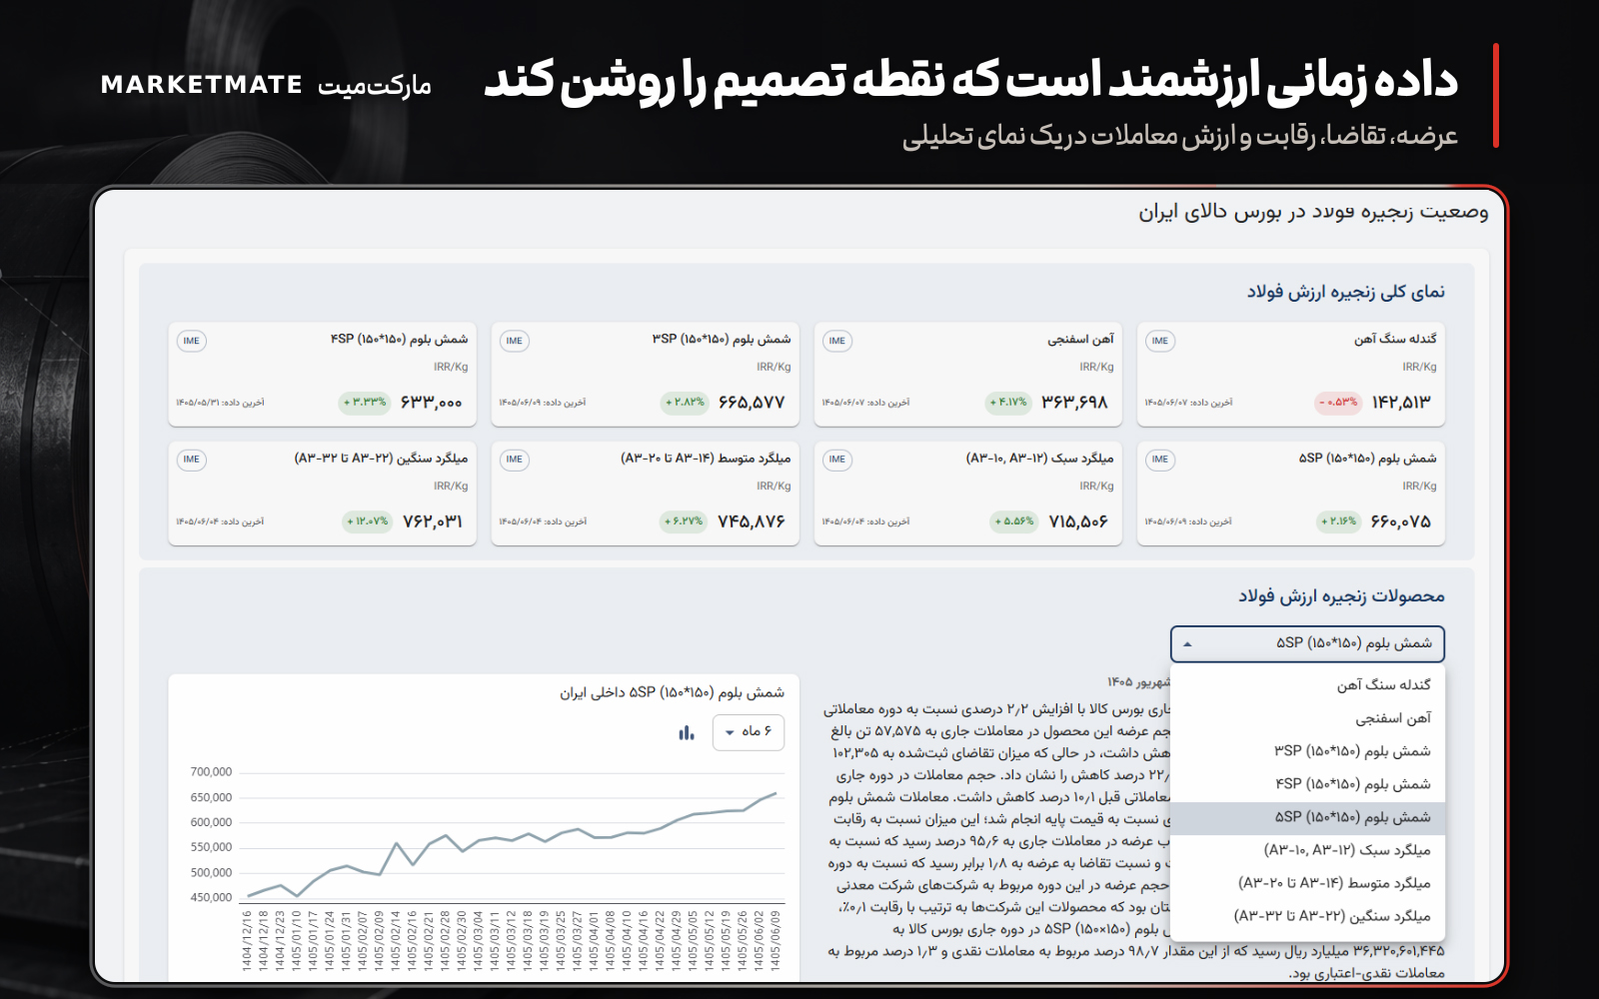Image resolution: width=1599 pixels, height=999 pixels.
Task: Click IME badge on آهن اسفنجی card
Action: click(x=836, y=341)
